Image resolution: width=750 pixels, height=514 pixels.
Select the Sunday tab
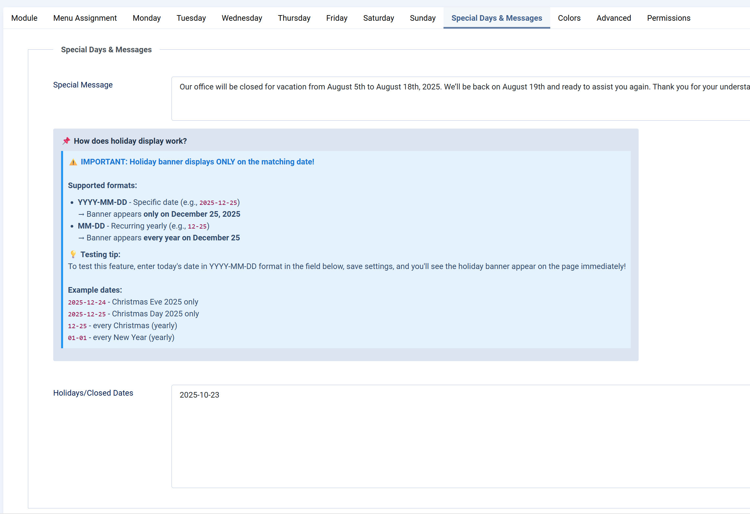pos(423,18)
